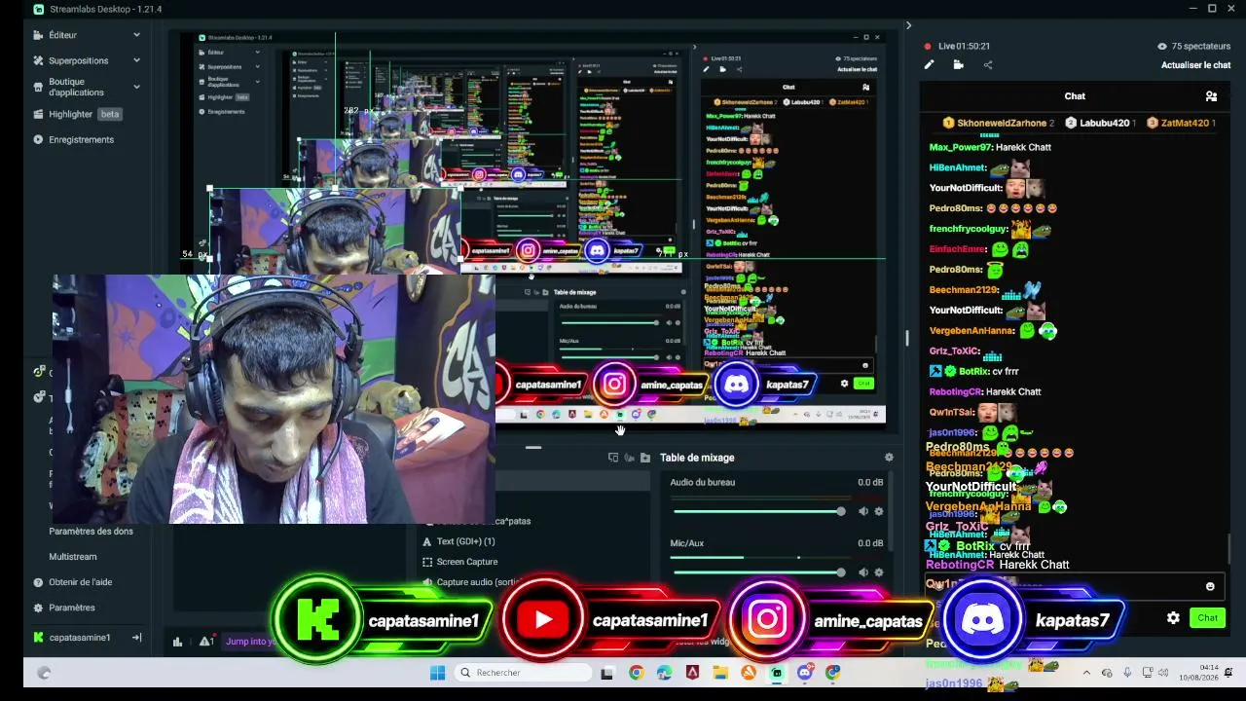Click the Éditeur sidebar icon
1246x701 pixels.
(38, 35)
